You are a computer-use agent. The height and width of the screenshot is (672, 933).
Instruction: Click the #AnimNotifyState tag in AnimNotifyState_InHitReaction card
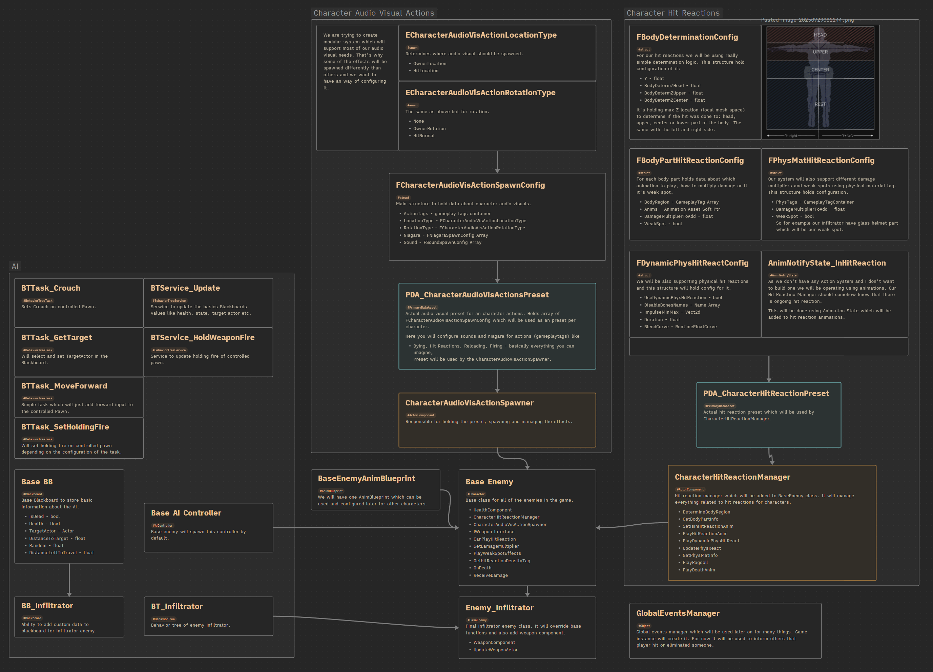[x=783, y=275]
